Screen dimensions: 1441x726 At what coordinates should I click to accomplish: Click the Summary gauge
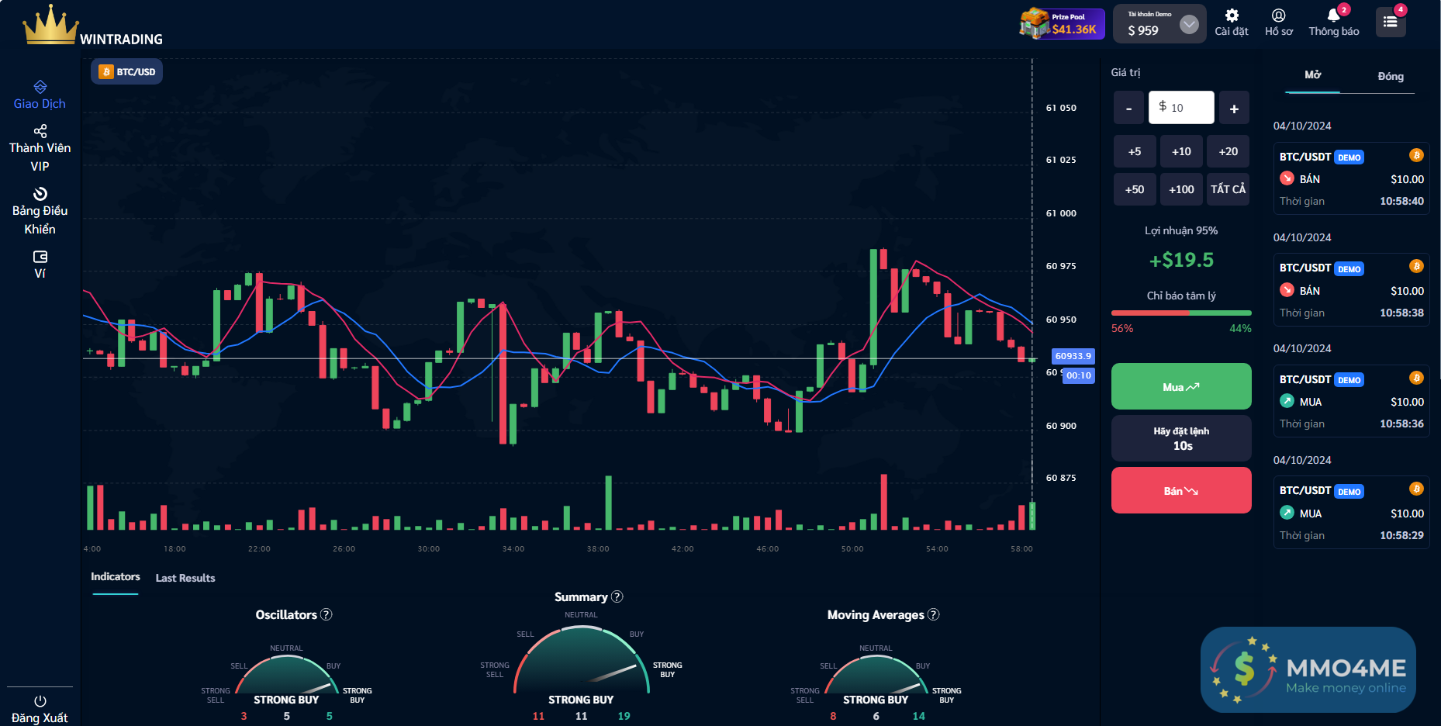(x=581, y=659)
